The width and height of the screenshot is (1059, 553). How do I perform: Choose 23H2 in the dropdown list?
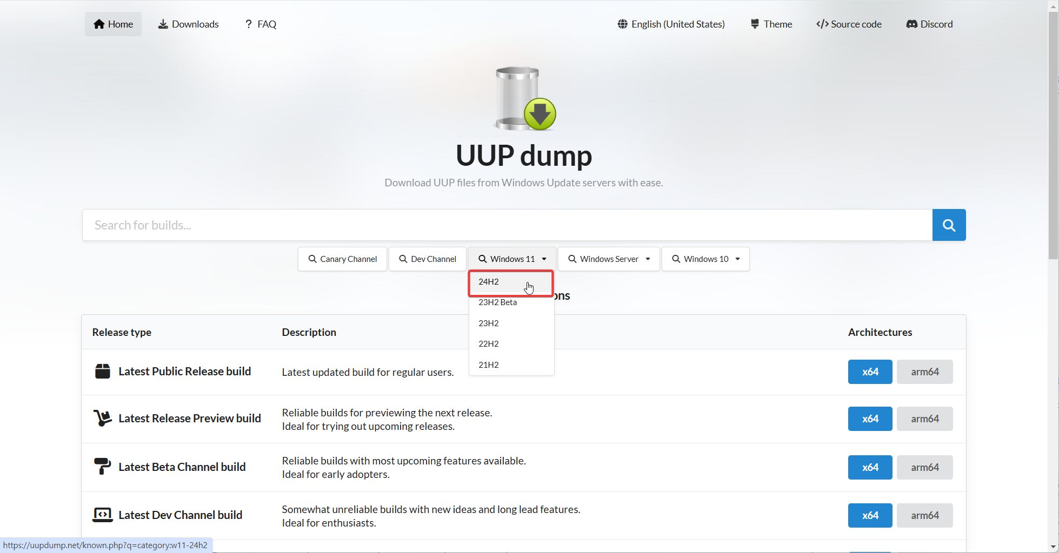click(511, 323)
